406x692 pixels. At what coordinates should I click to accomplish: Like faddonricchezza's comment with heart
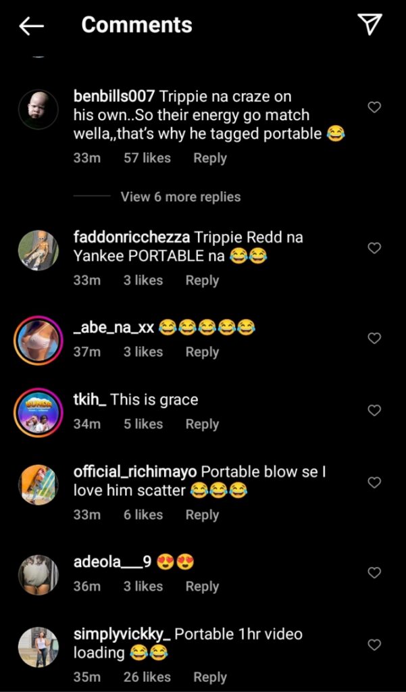(x=374, y=248)
